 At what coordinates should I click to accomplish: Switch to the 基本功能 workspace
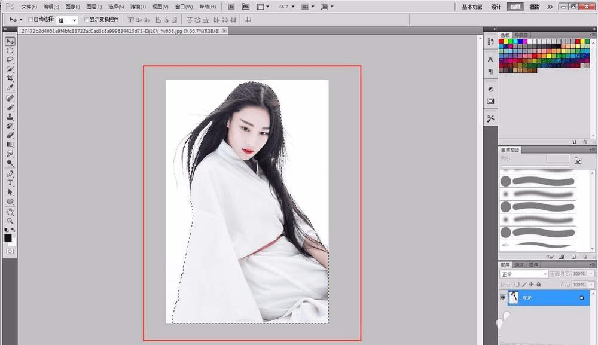pos(471,7)
